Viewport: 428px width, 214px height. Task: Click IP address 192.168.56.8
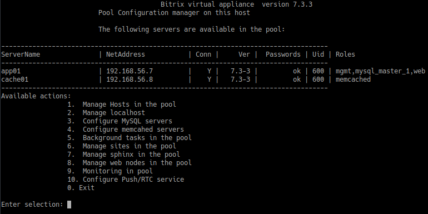[x=130, y=79]
